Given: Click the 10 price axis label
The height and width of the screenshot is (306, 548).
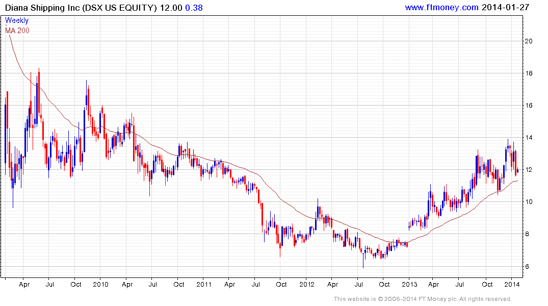Looking at the screenshot, I should click(529, 202).
